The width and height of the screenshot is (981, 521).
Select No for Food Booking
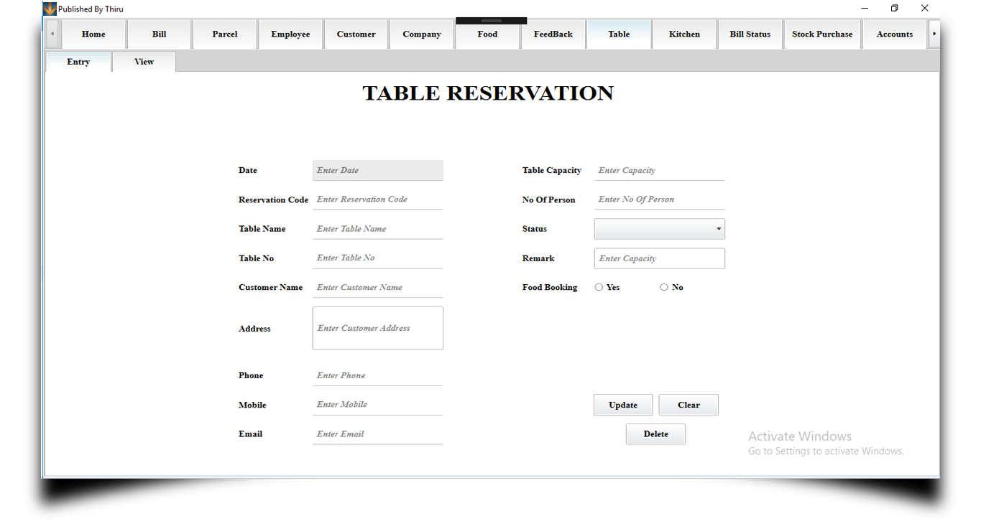tap(664, 287)
